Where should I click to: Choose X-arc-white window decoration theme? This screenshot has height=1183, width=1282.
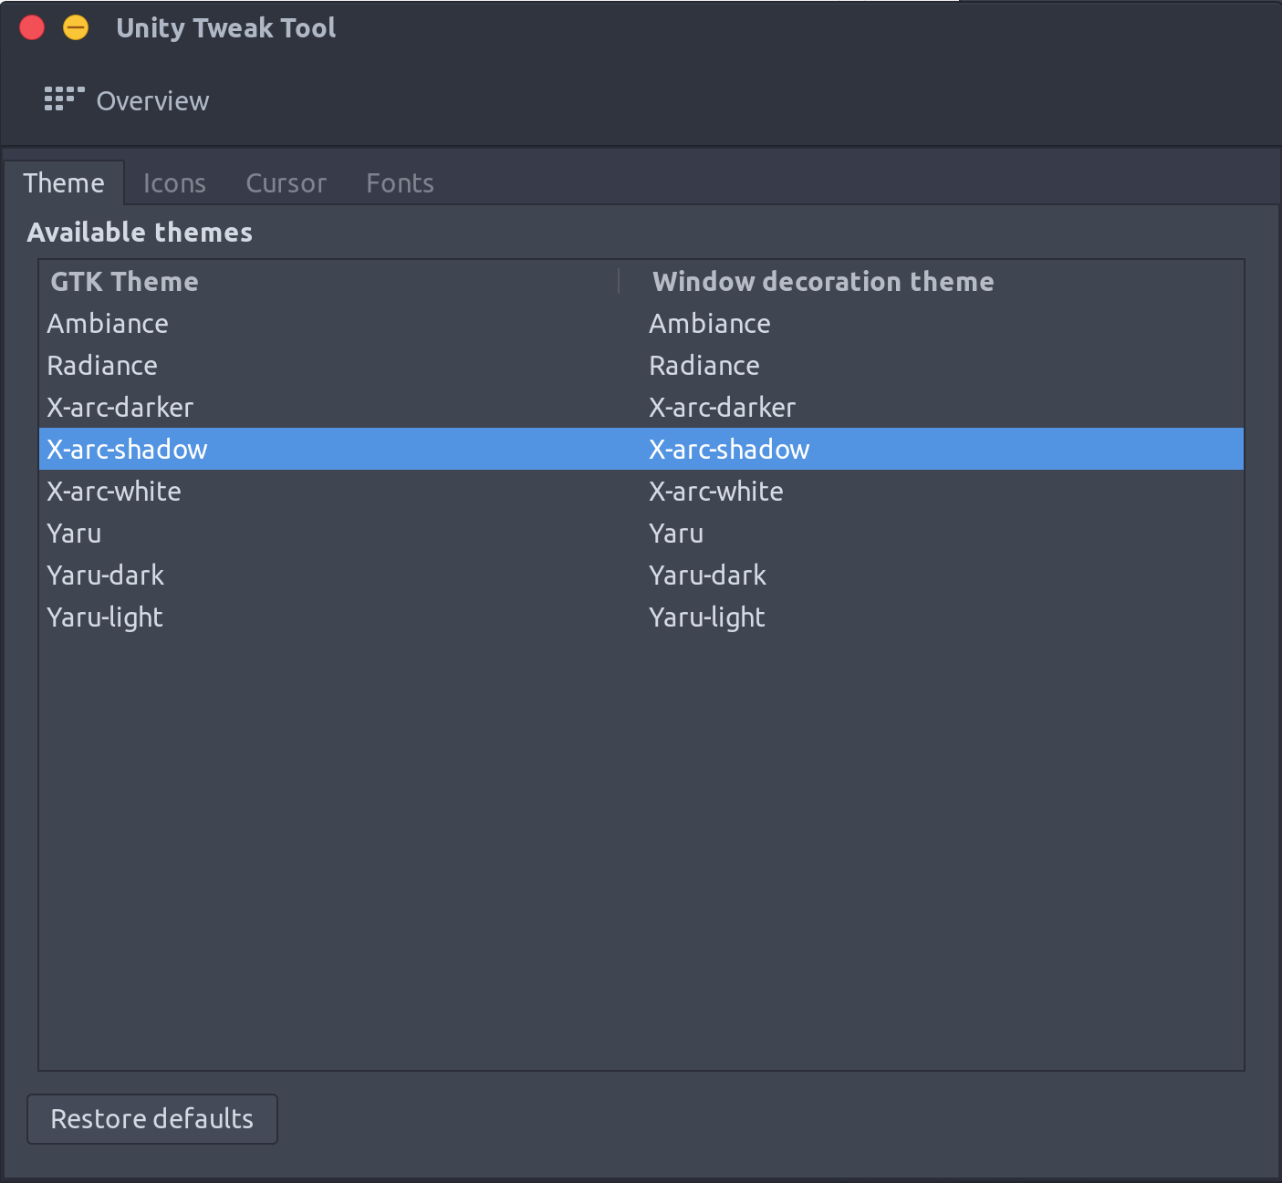pos(716,492)
